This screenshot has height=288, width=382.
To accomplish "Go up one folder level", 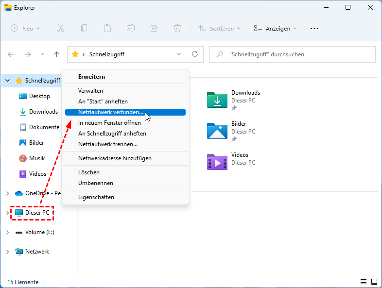I will click(56, 54).
